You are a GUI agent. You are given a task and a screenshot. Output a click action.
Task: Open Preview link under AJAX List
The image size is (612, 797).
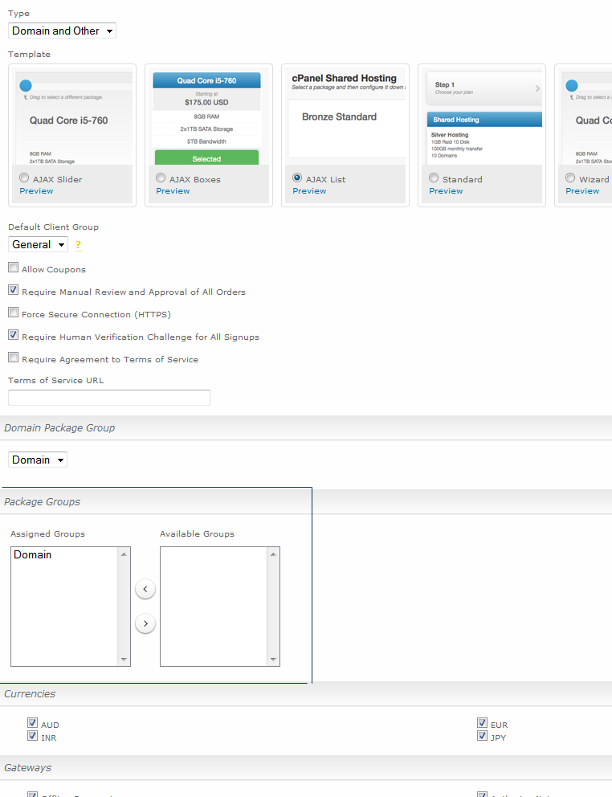309,191
